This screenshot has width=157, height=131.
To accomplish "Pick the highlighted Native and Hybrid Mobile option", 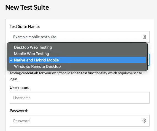I will [x=77, y=60].
